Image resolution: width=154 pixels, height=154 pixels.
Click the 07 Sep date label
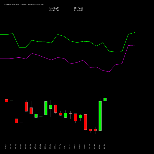point(6,147)
